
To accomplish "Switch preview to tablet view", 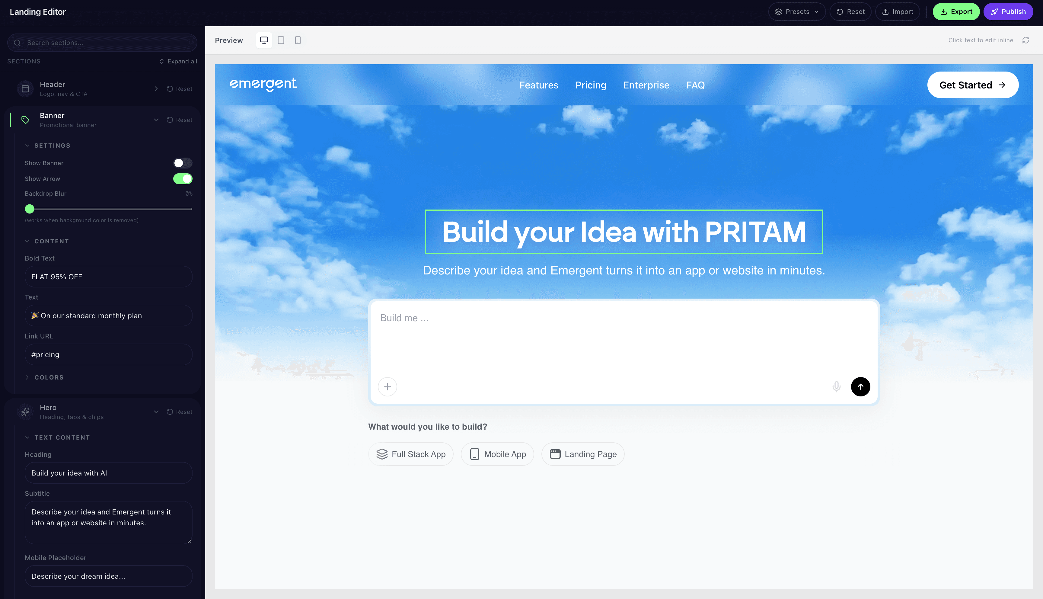I will pyautogui.click(x=281, y=40).
